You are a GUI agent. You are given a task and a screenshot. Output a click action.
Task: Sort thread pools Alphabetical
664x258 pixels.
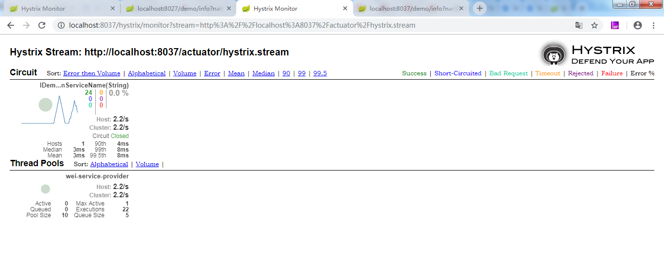pyautogui.click(x=109, y=164)
